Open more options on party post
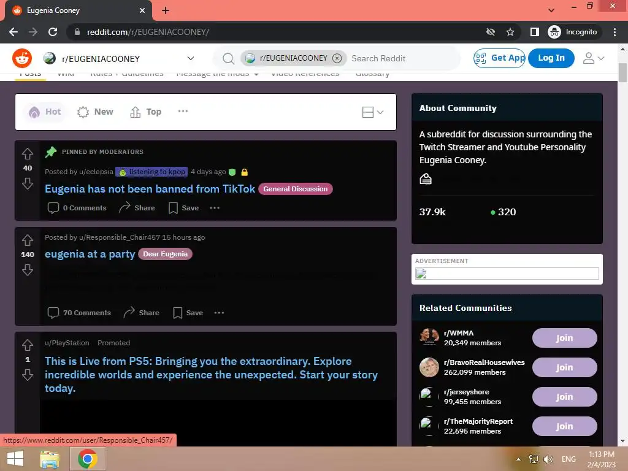 point(219,313)
